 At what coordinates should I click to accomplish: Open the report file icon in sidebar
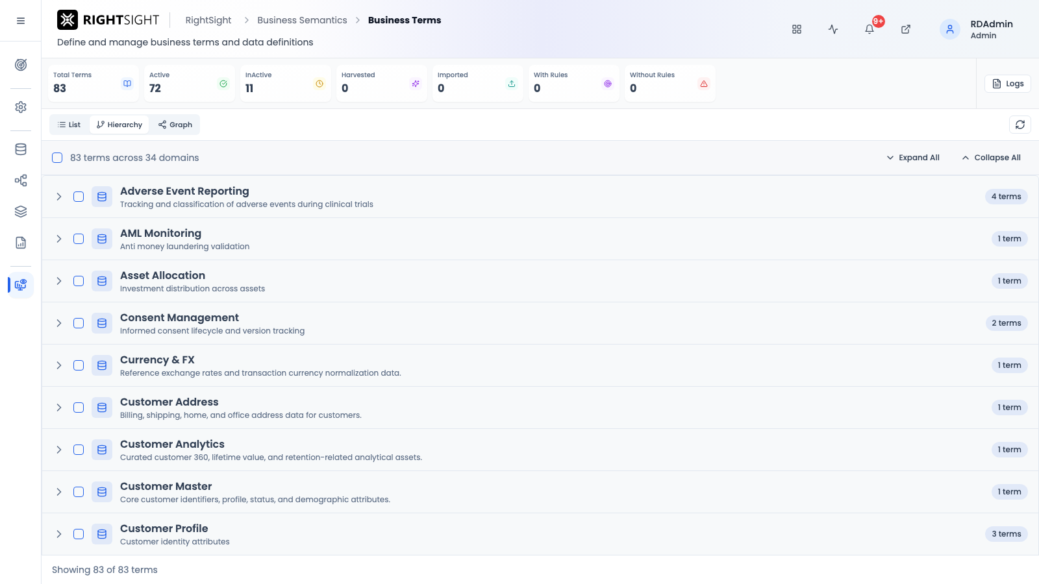21,243
